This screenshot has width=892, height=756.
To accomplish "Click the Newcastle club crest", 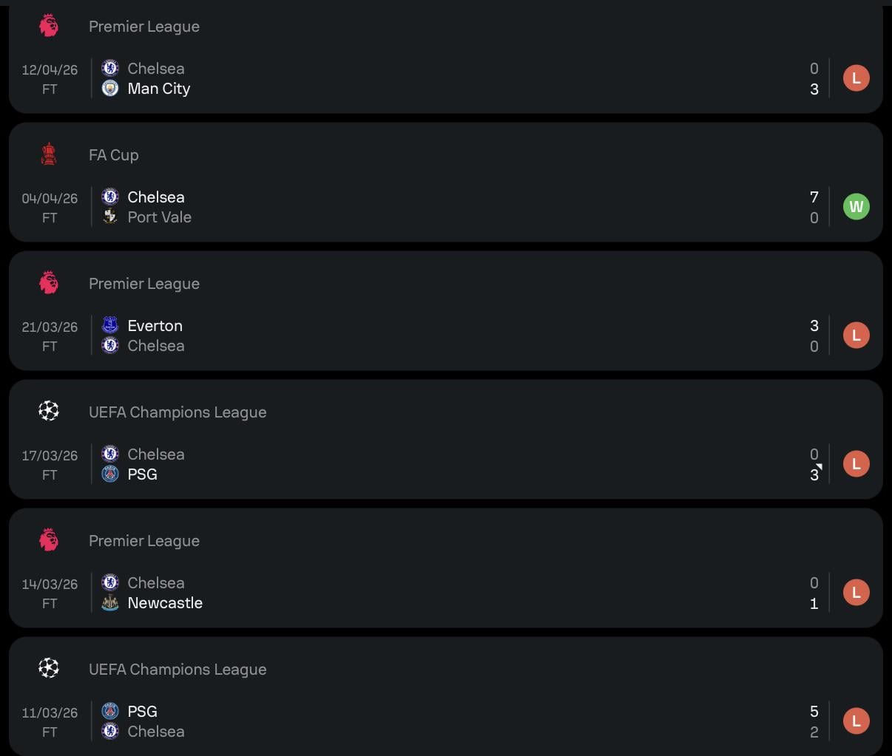I will click(110, 603).
